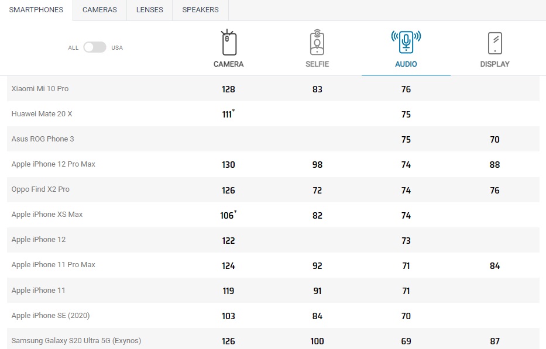546x349 pixels.
Task: Open Apple iPhone 12 Pro Max entry
Action: click(53, 164)
